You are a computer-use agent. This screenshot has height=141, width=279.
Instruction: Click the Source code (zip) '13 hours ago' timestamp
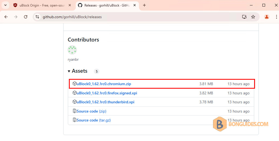(x=238, y=111)
